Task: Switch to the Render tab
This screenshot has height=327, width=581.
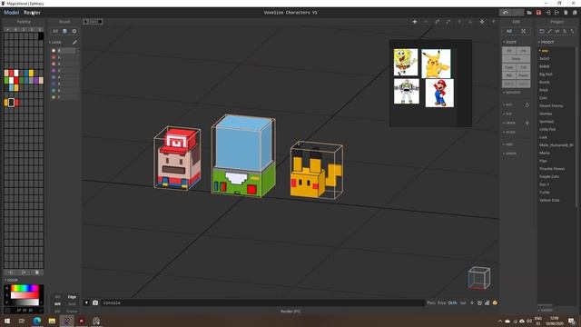Action: coord(33,13)
